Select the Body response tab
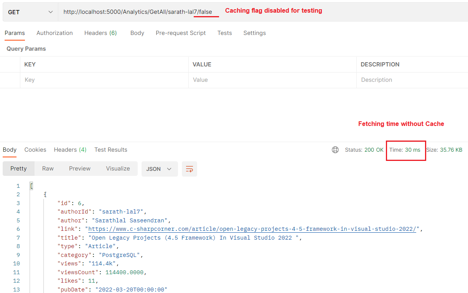This screenshot has width=468, height=293. [9, 150]
